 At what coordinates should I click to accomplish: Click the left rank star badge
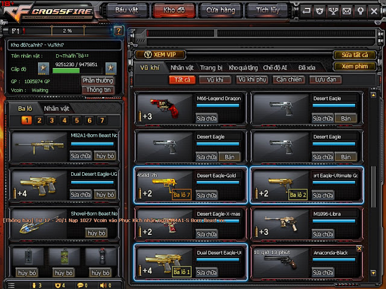[43, 68]
